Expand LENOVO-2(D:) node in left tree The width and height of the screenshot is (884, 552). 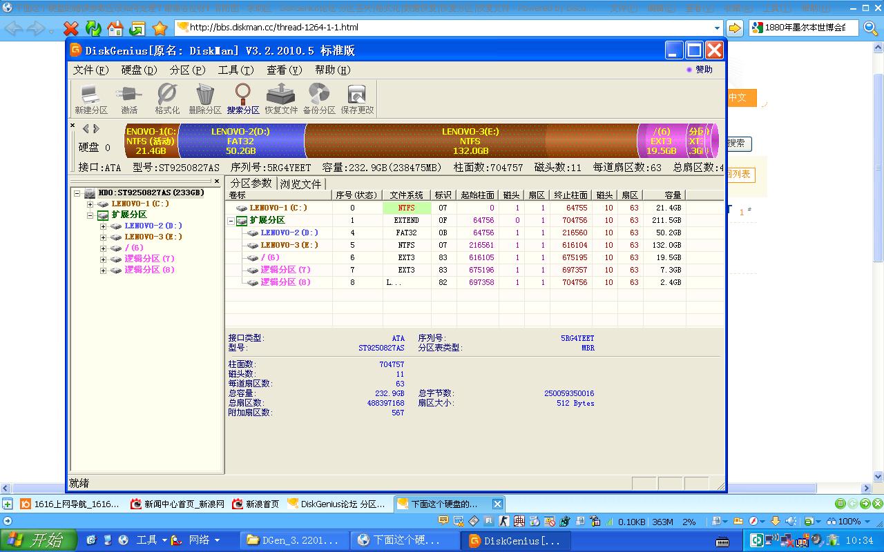(x=103, y=226)
